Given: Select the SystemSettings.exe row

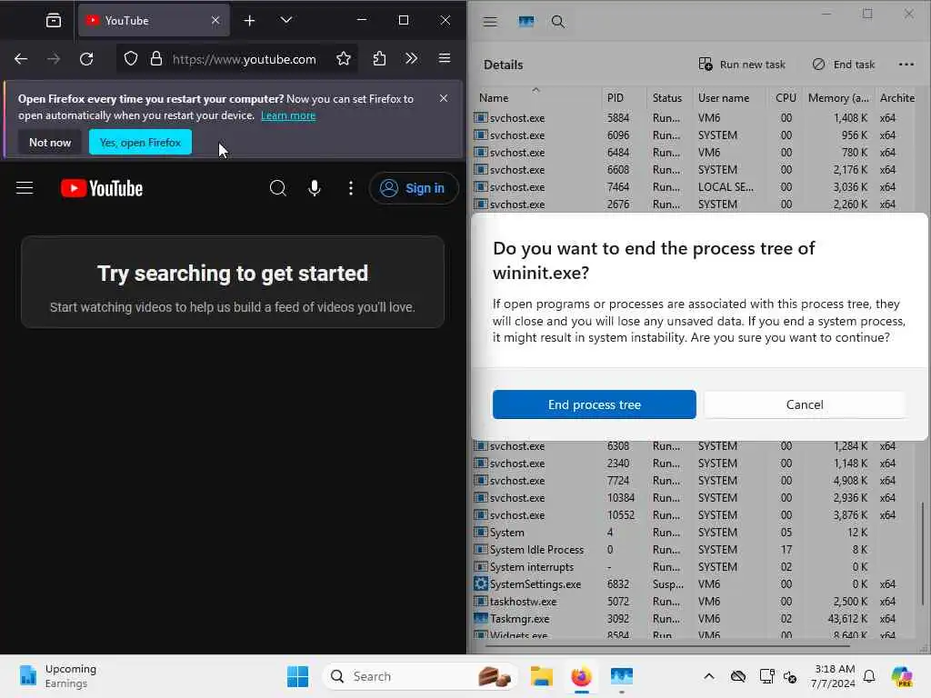Looking at the screenshot, I should click(695, 584).
